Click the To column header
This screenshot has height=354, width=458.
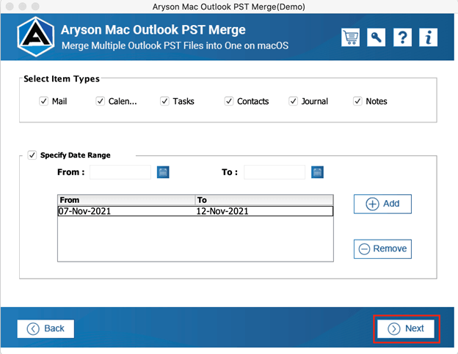click(264, 200)
